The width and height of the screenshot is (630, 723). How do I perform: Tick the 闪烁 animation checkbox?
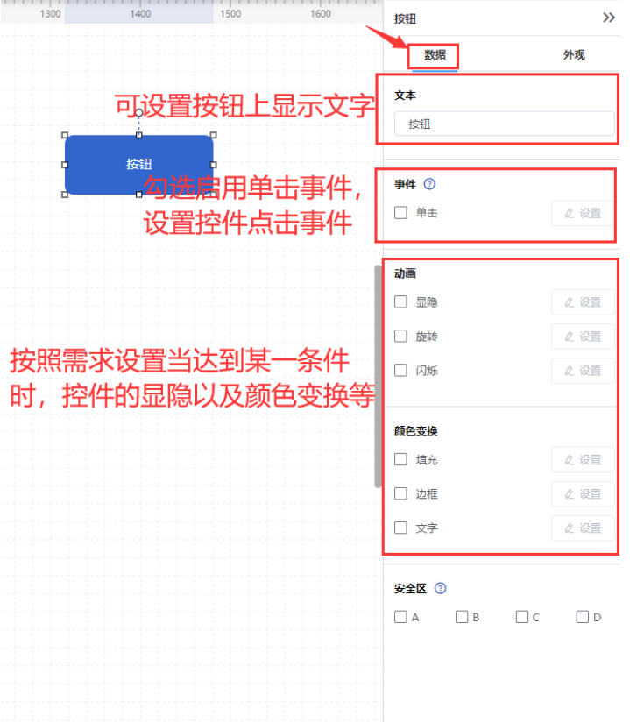click(401, 370)
